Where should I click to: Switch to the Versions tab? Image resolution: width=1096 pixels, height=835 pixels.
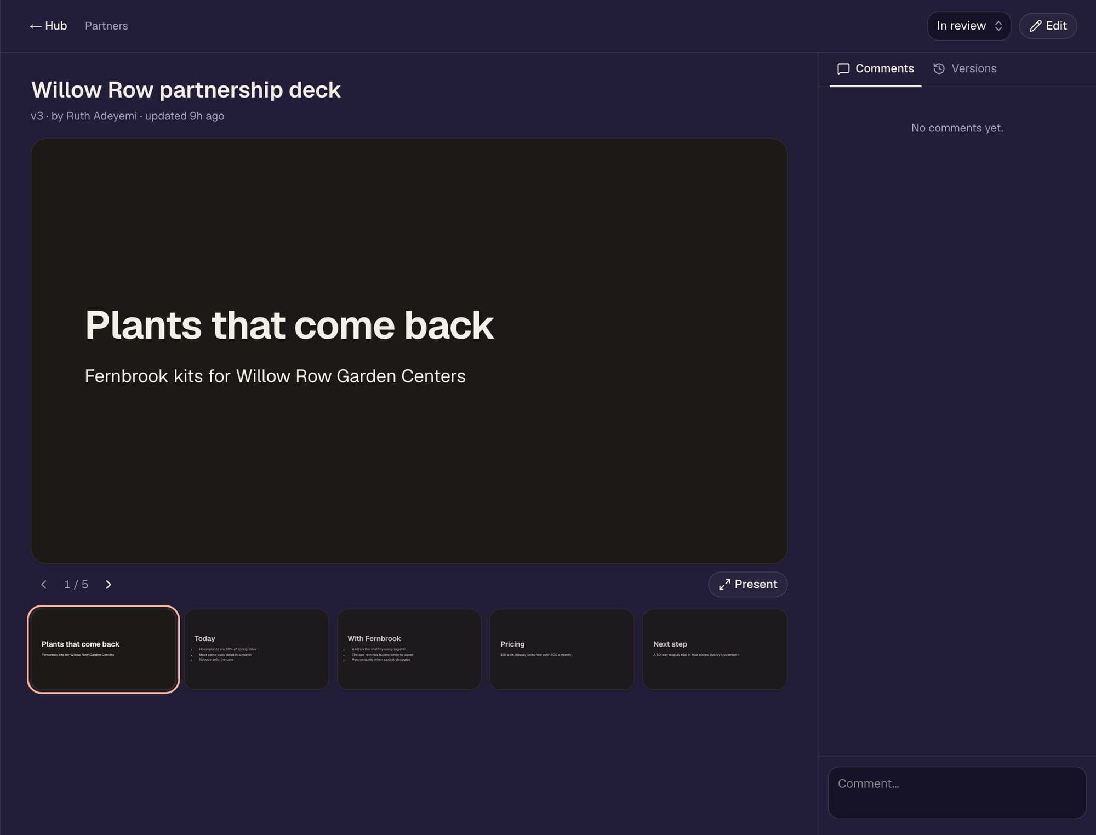click(965, 68)
